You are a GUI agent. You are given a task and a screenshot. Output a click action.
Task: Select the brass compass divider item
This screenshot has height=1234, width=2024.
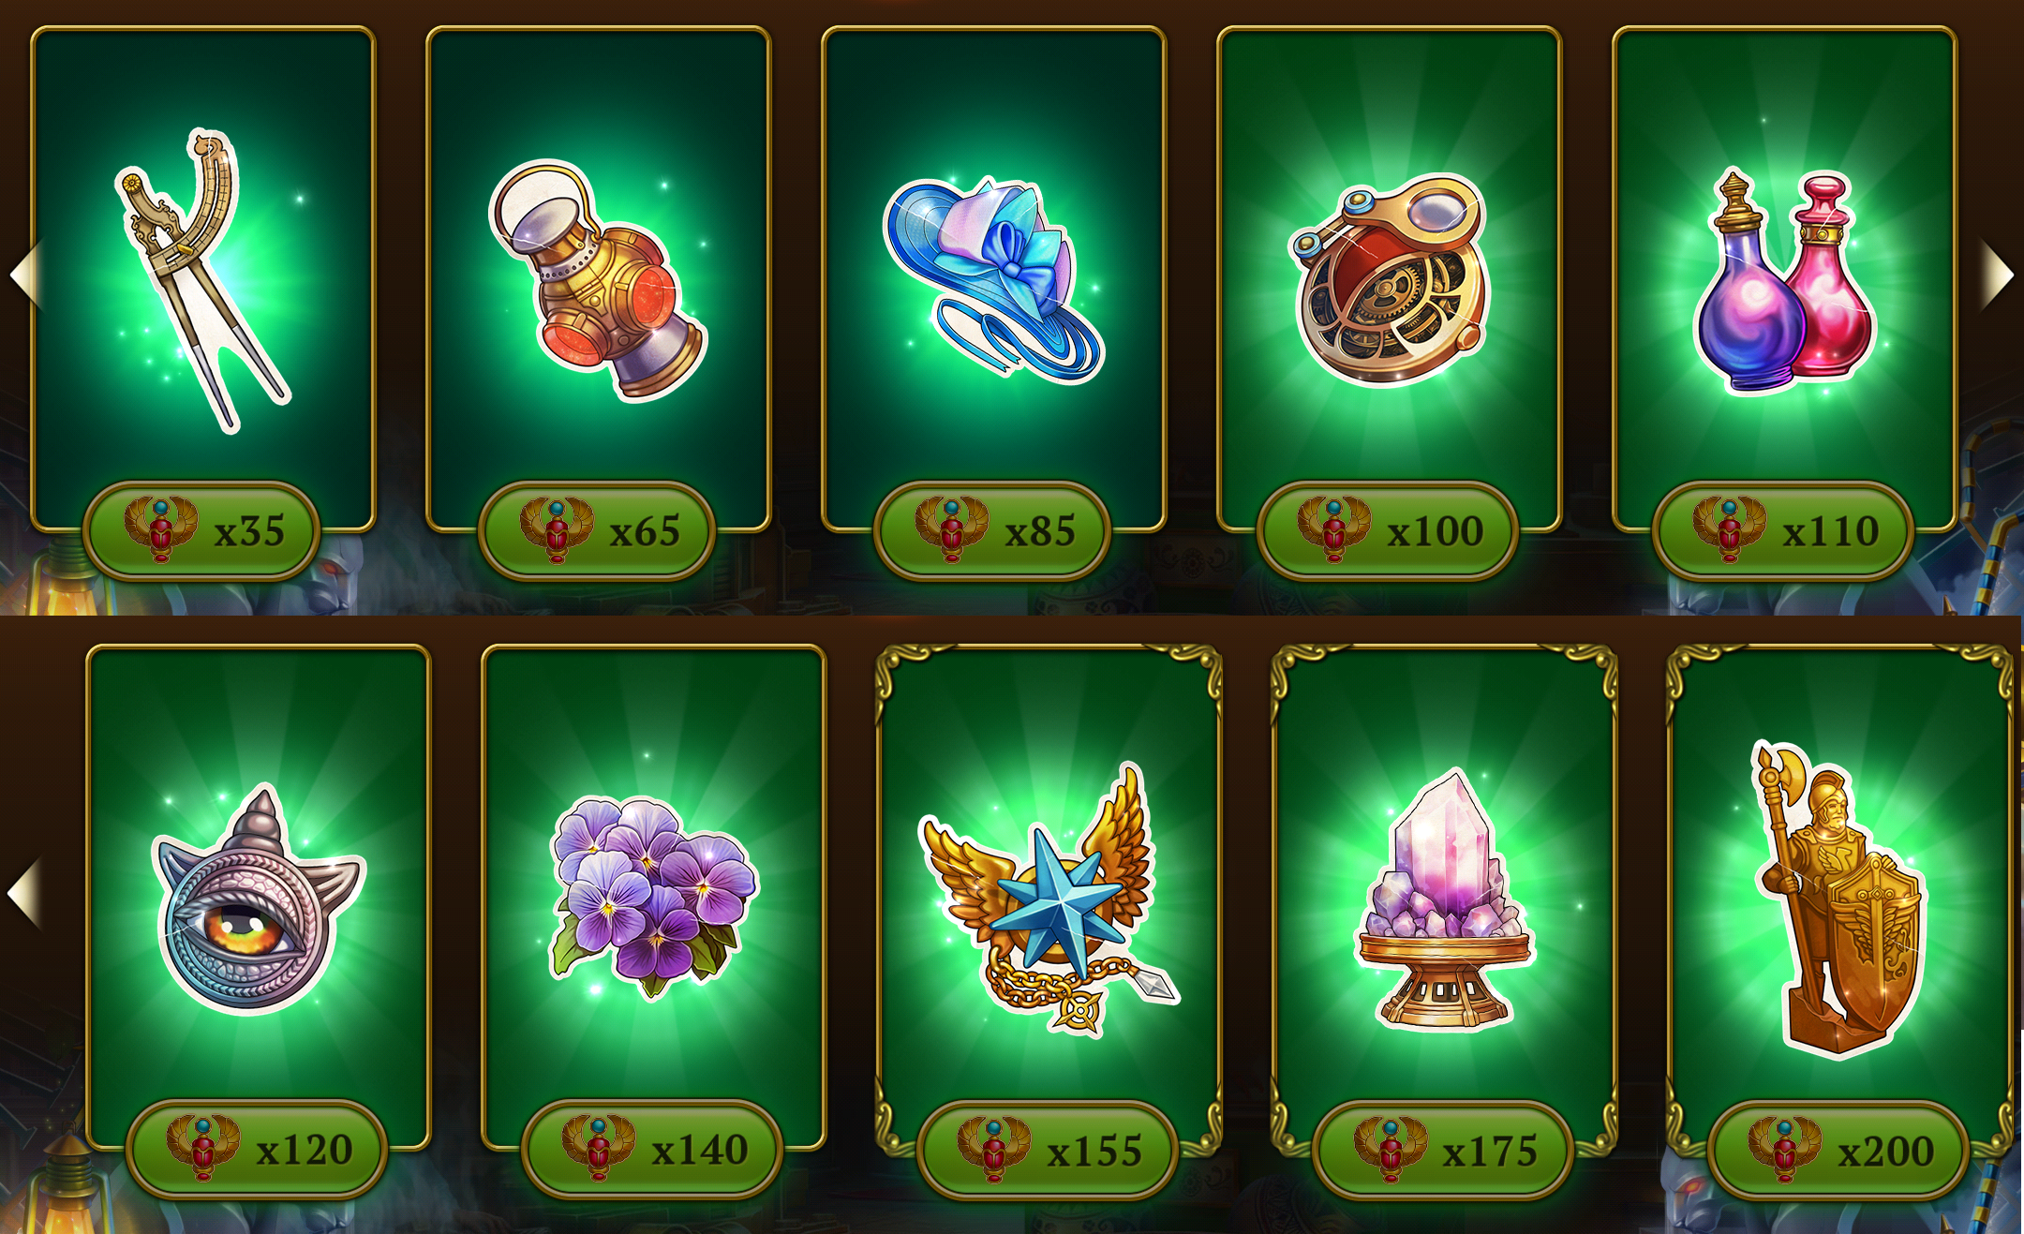point(203,281)
